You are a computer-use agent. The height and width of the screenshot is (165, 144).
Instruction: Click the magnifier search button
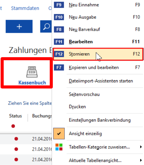[x=46, y=26]
